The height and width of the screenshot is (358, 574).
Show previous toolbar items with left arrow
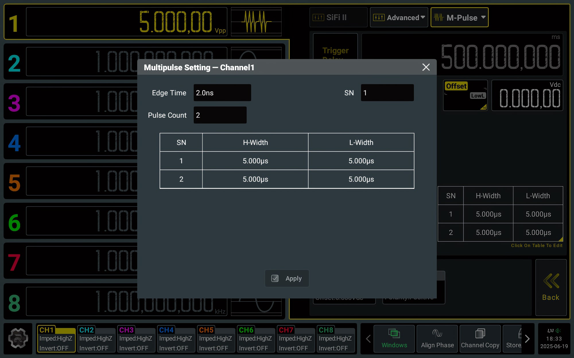pyautogui.click(x=368, y=339)
